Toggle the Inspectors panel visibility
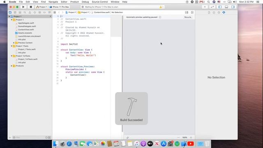 point(233,7)
